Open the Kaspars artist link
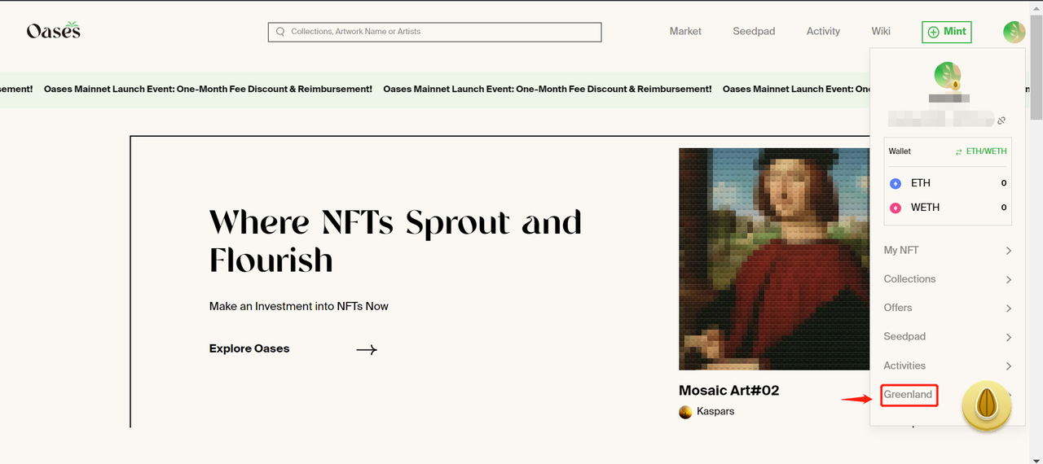This screenshot has width=1043, height=464. coord(715,412)
